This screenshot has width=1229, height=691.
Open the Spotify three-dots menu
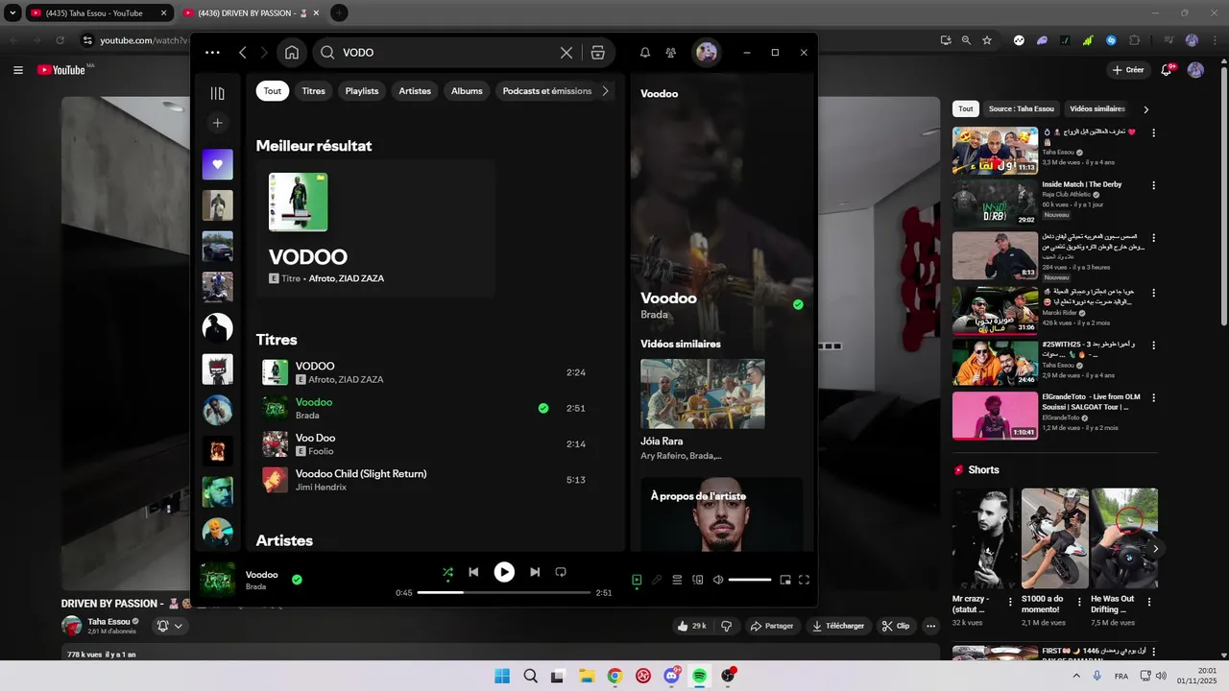click(212, 53)
